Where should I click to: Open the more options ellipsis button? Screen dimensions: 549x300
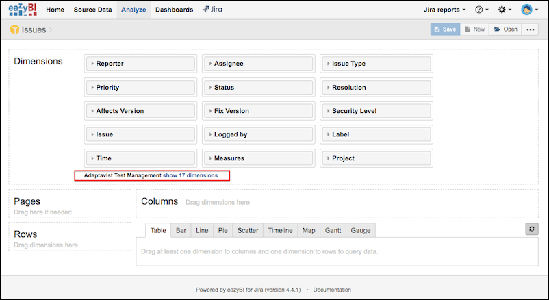(530, 29)
